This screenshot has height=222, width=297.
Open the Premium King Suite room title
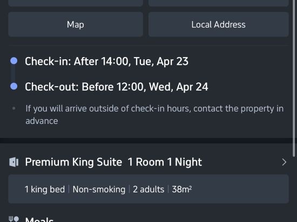(x=73, y=162)
